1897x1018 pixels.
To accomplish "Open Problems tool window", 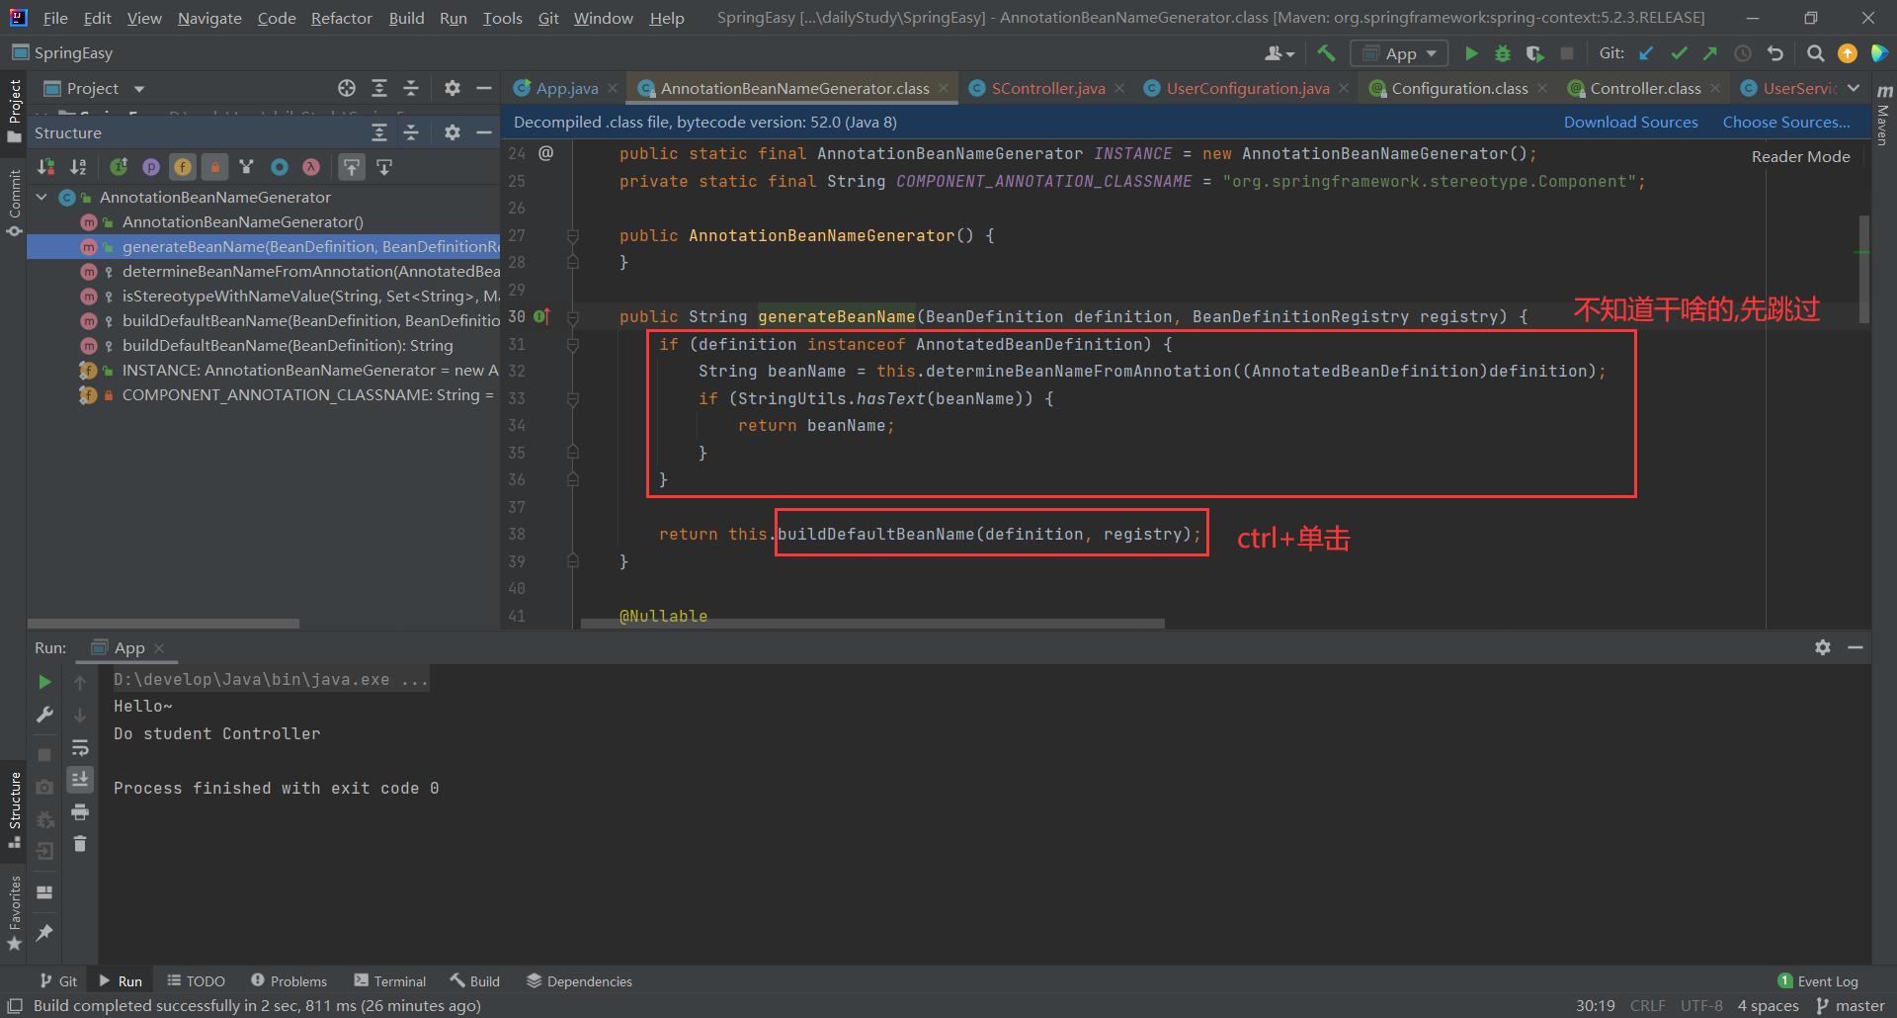I will 289,980.
